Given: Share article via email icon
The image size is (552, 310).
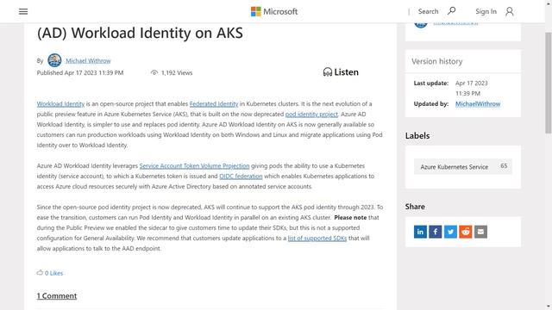Looking at the screenshot, I should [x=481, y=232].
